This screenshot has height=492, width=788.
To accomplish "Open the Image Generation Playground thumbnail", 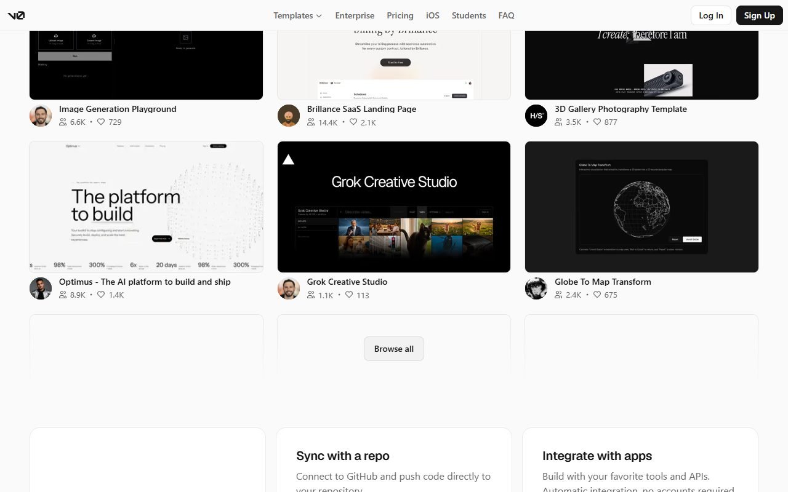I will 147,65.
